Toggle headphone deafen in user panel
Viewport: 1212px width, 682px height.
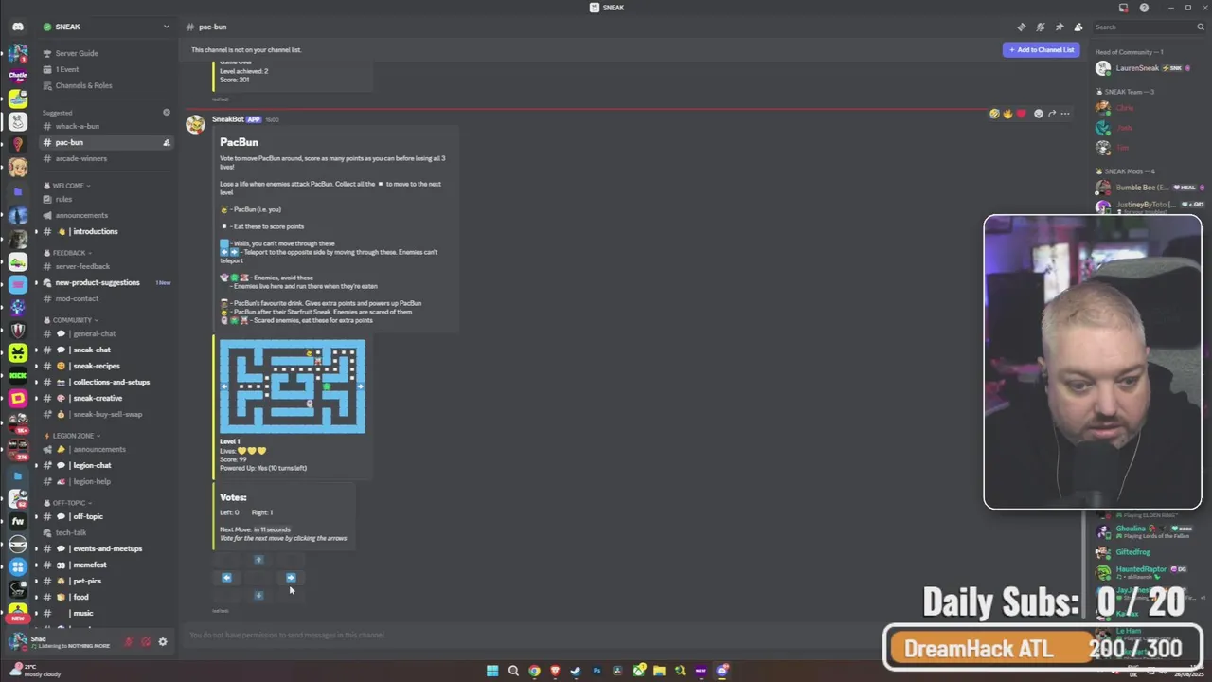146,642
